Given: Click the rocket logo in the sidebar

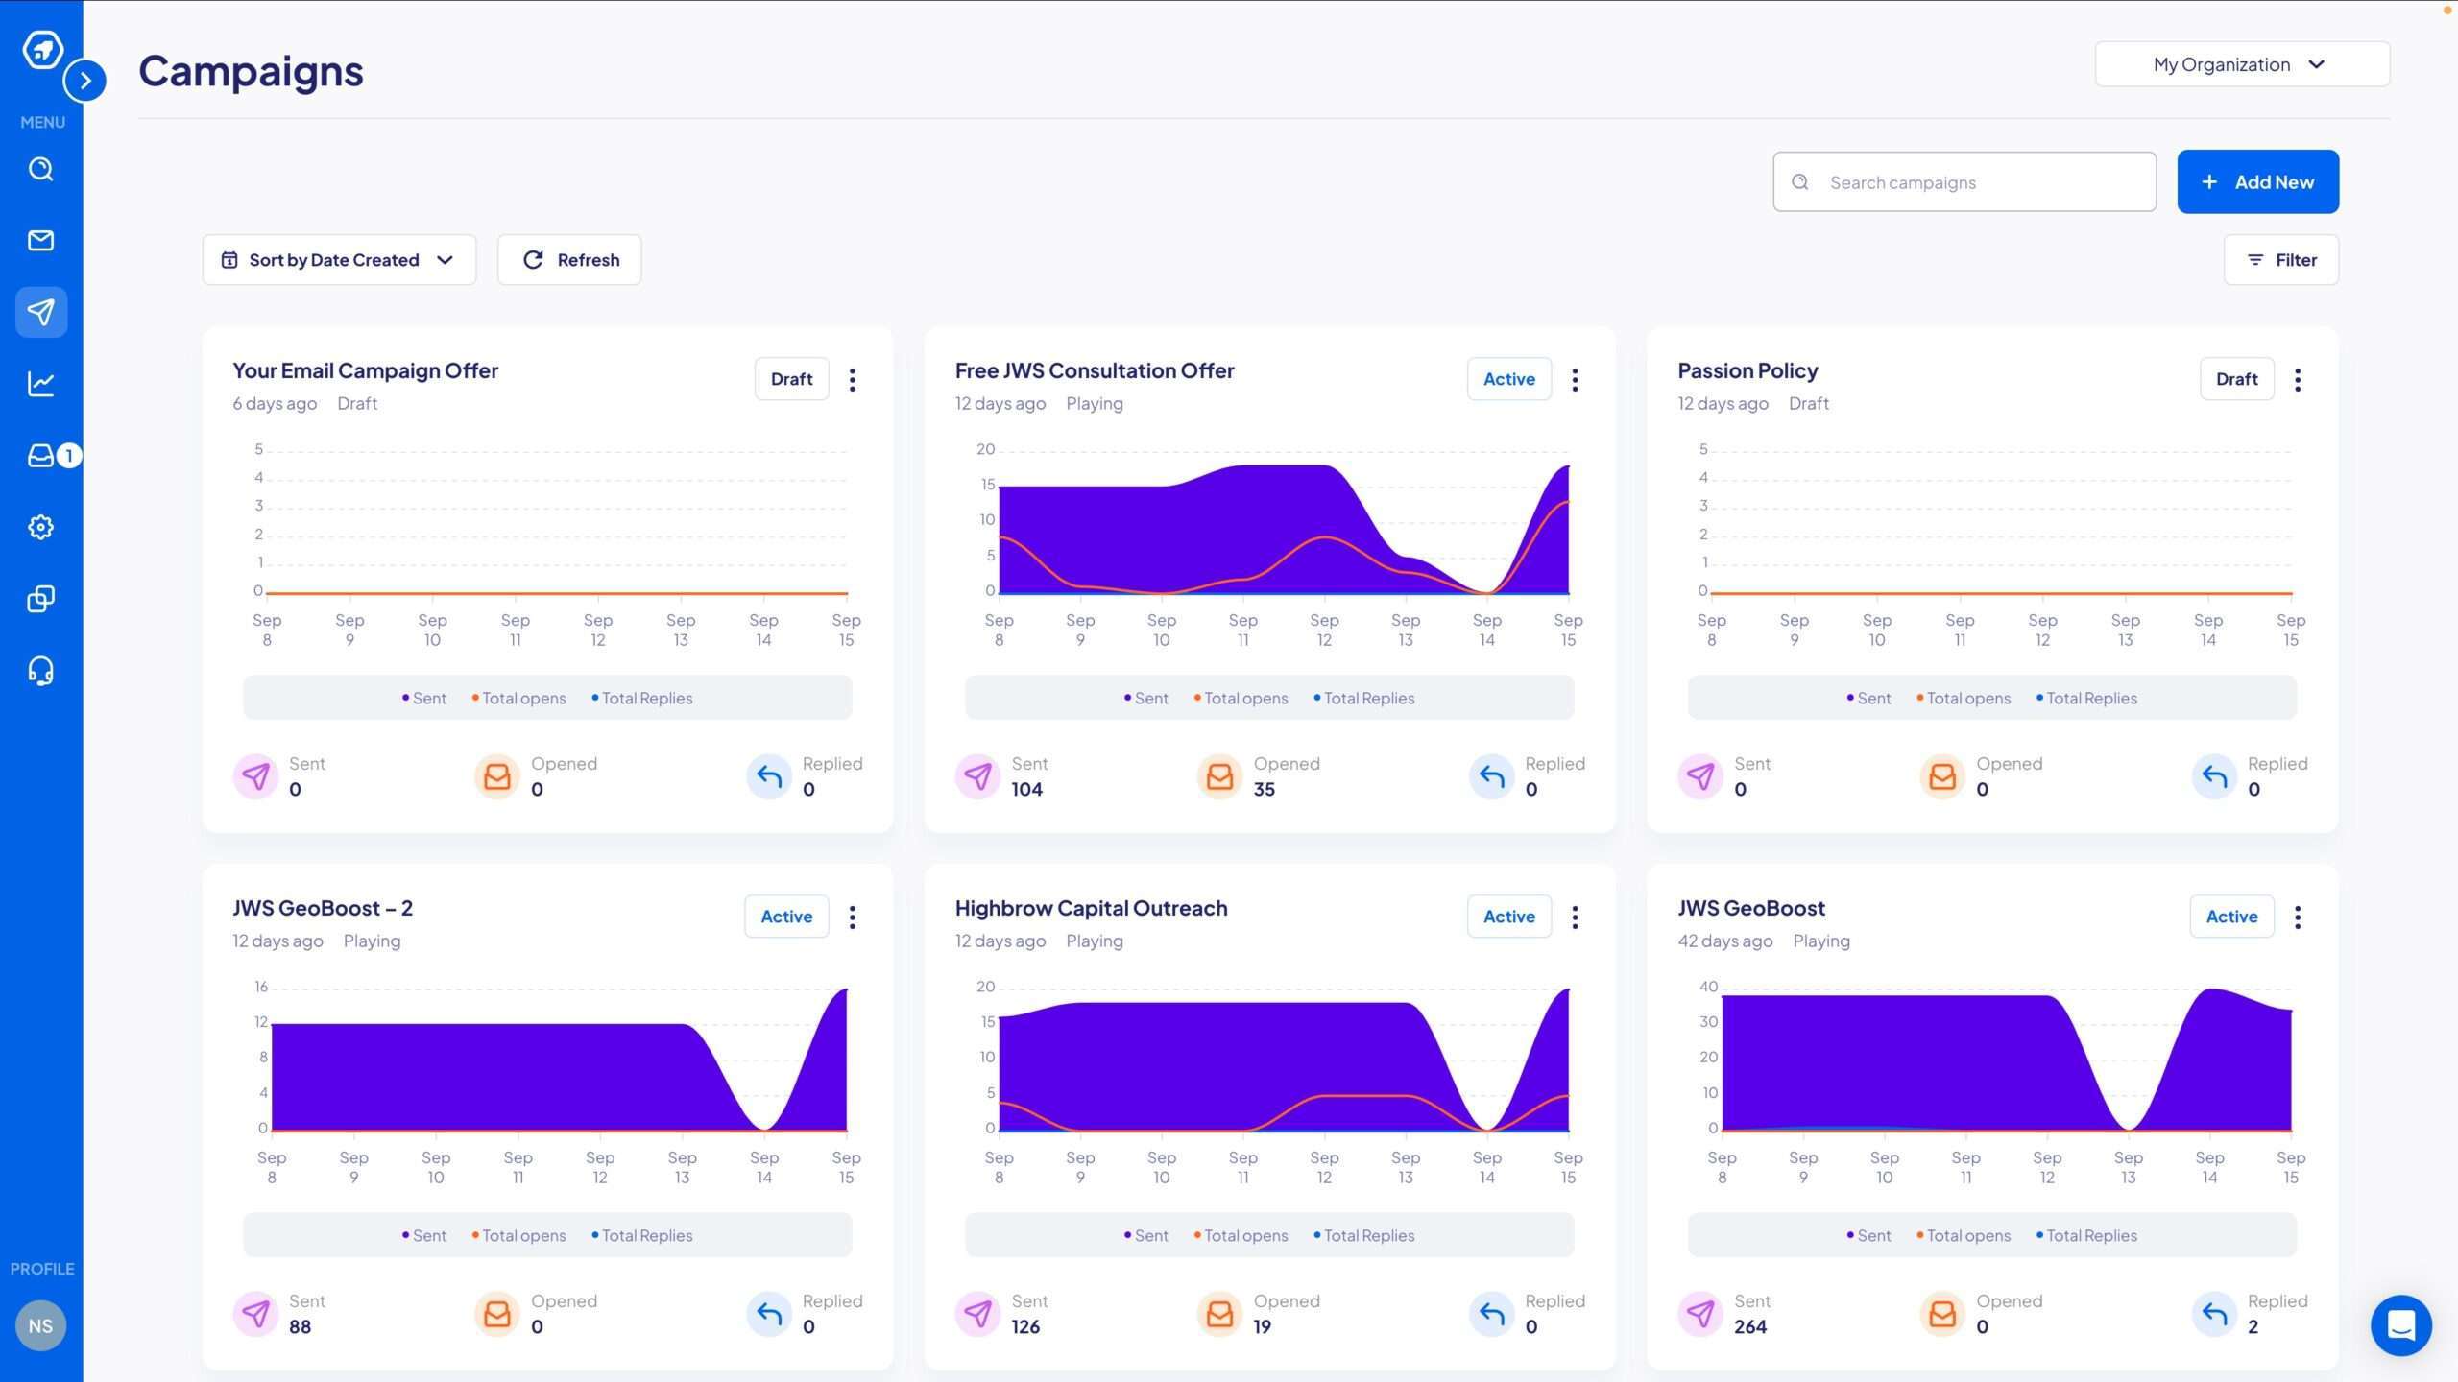Looking at the screenshot, I should pos(42,49).
